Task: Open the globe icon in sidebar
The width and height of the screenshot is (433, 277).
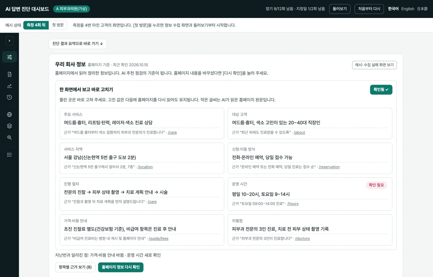Action: [x=9, y=115]
